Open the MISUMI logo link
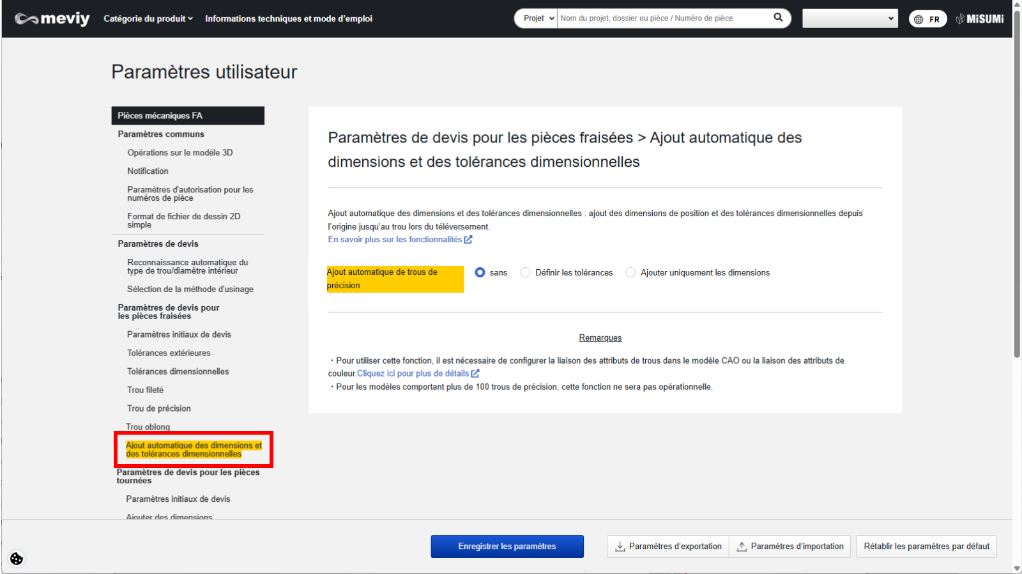Screen dimensions: 1022x574 click(x=980, y=19)
